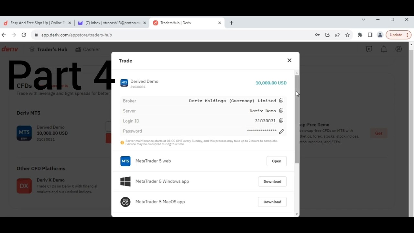Click the Chrome Update button
This screenshot has height=233, width=414.
click(x=398, y=35)
